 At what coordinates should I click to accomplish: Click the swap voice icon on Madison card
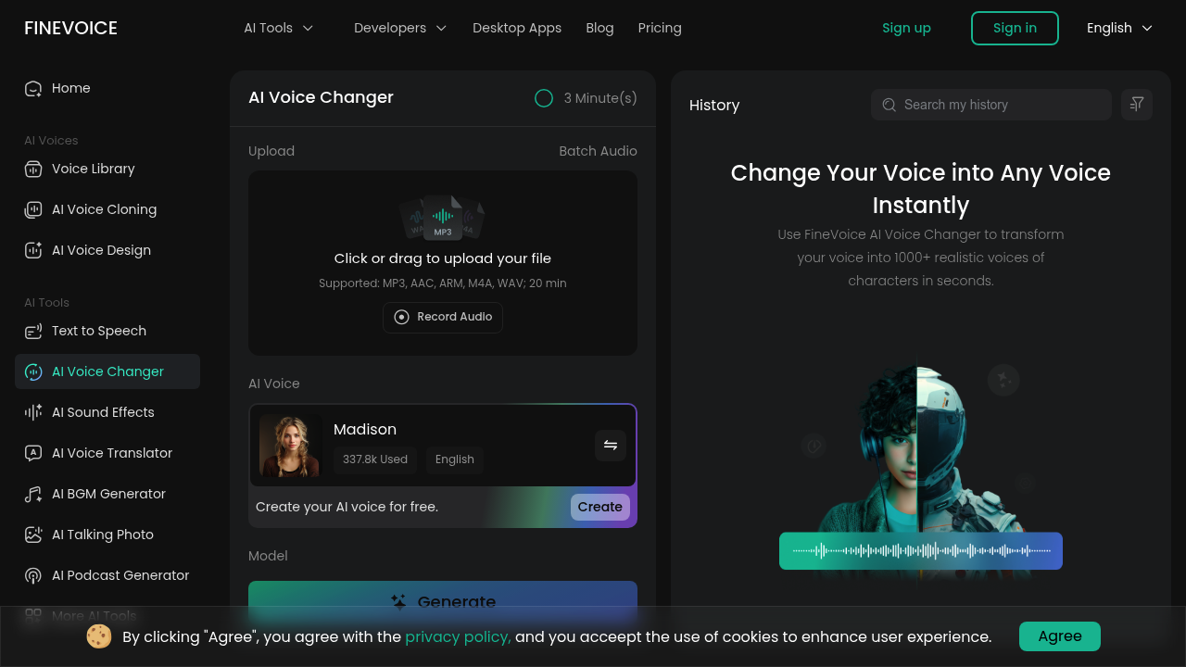tap(611, 446)
